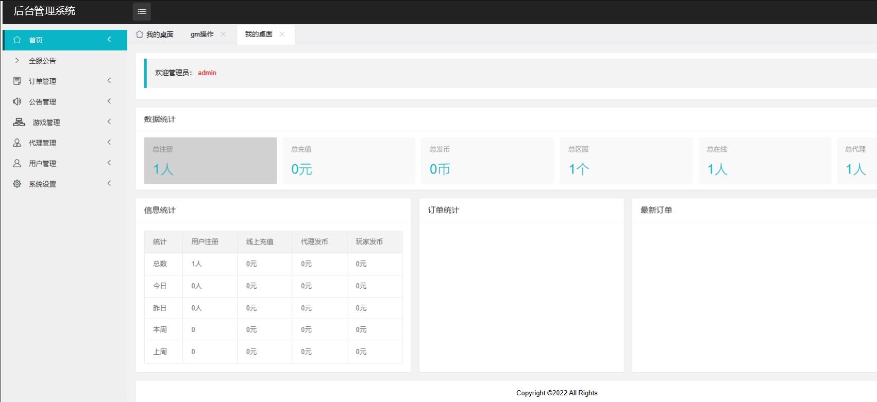Select the 总充值 statistics card
877x402 pixels.
click(x=348, y=160)
